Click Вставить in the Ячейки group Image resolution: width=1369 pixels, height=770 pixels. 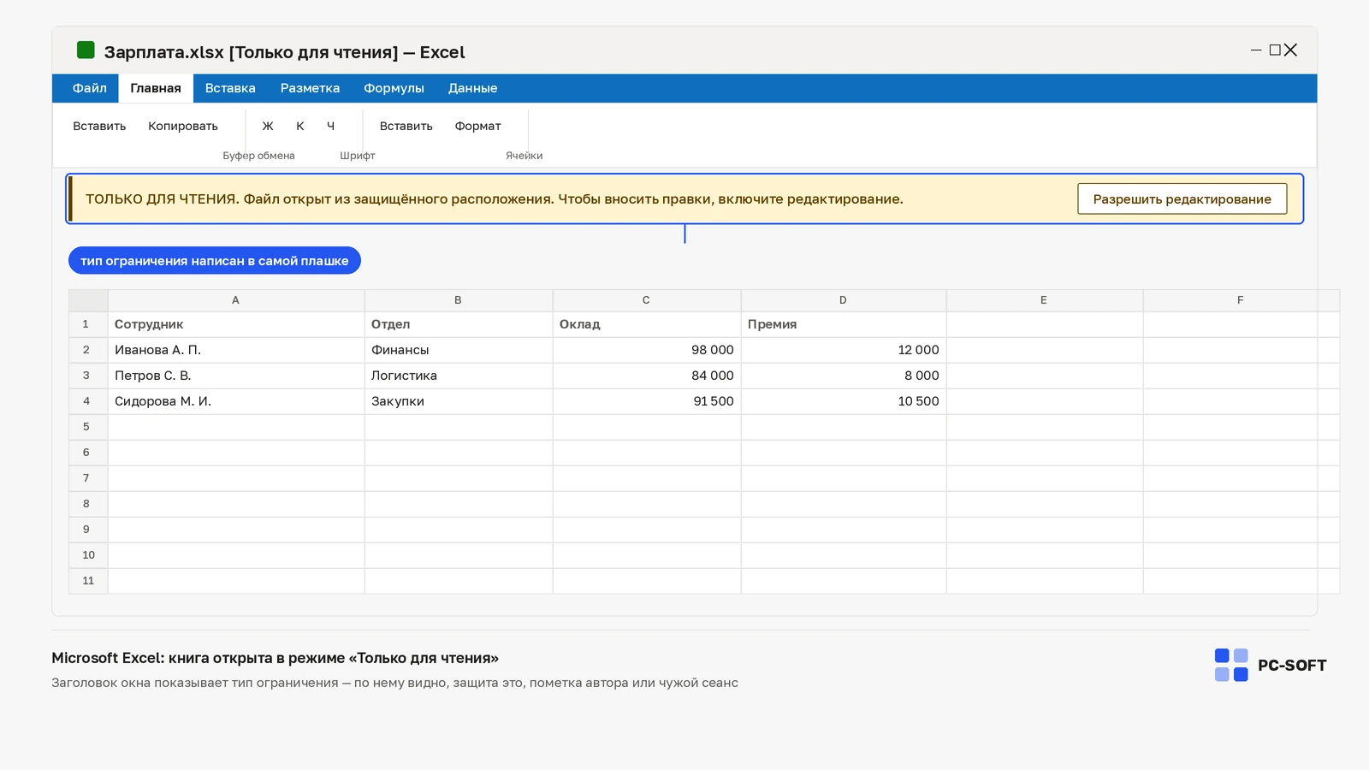[406, 126]
